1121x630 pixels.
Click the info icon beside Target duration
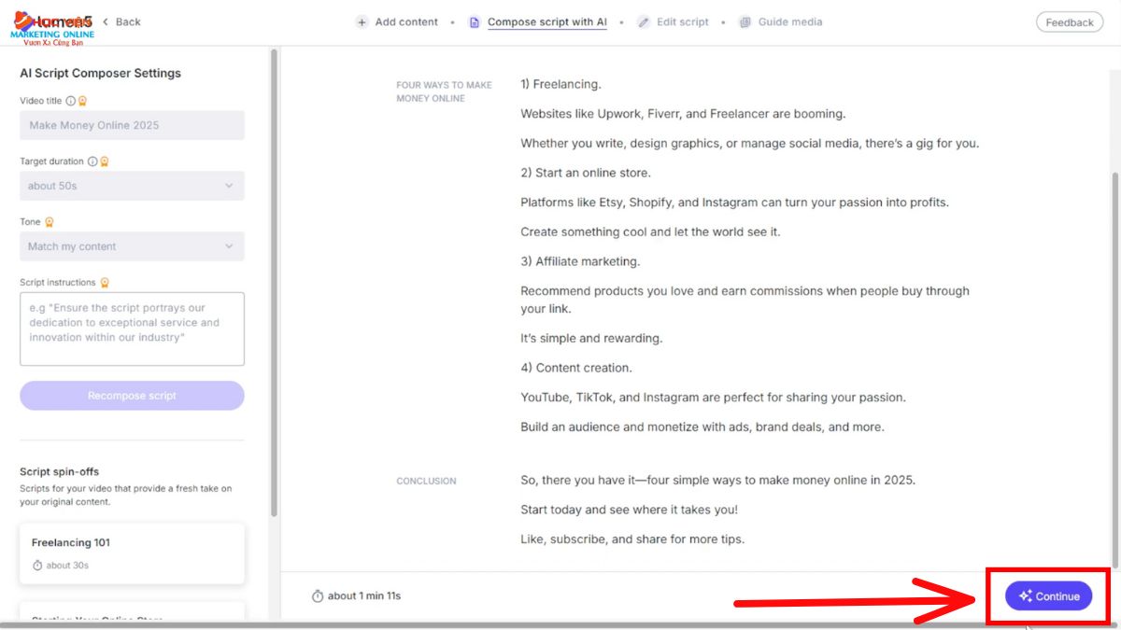tap(92, 161)
